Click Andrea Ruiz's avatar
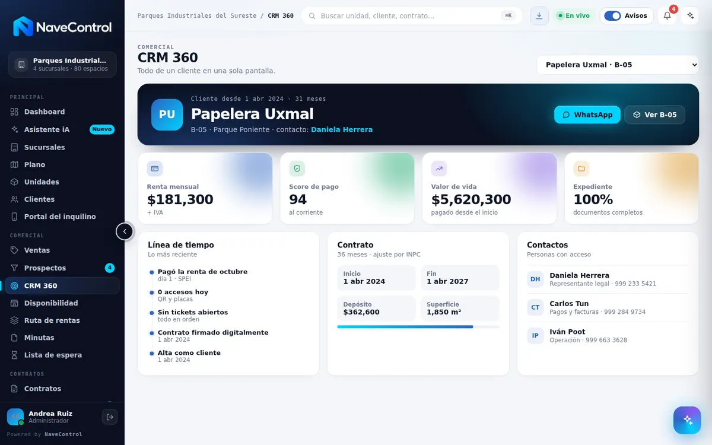Image resolution: width=712 pixels, height=445 pixels. point(15,417)
